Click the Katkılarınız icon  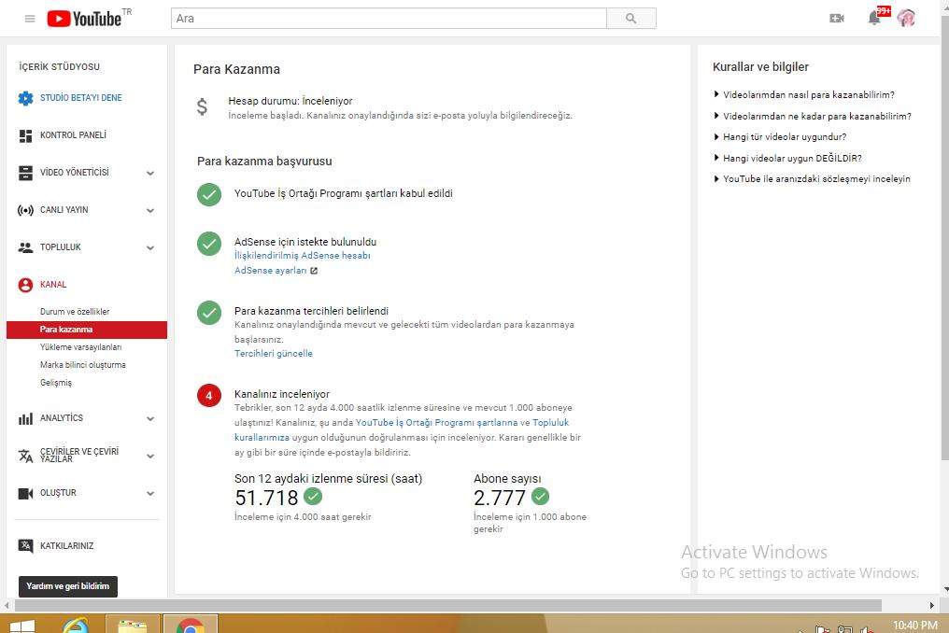coord(25,546)
